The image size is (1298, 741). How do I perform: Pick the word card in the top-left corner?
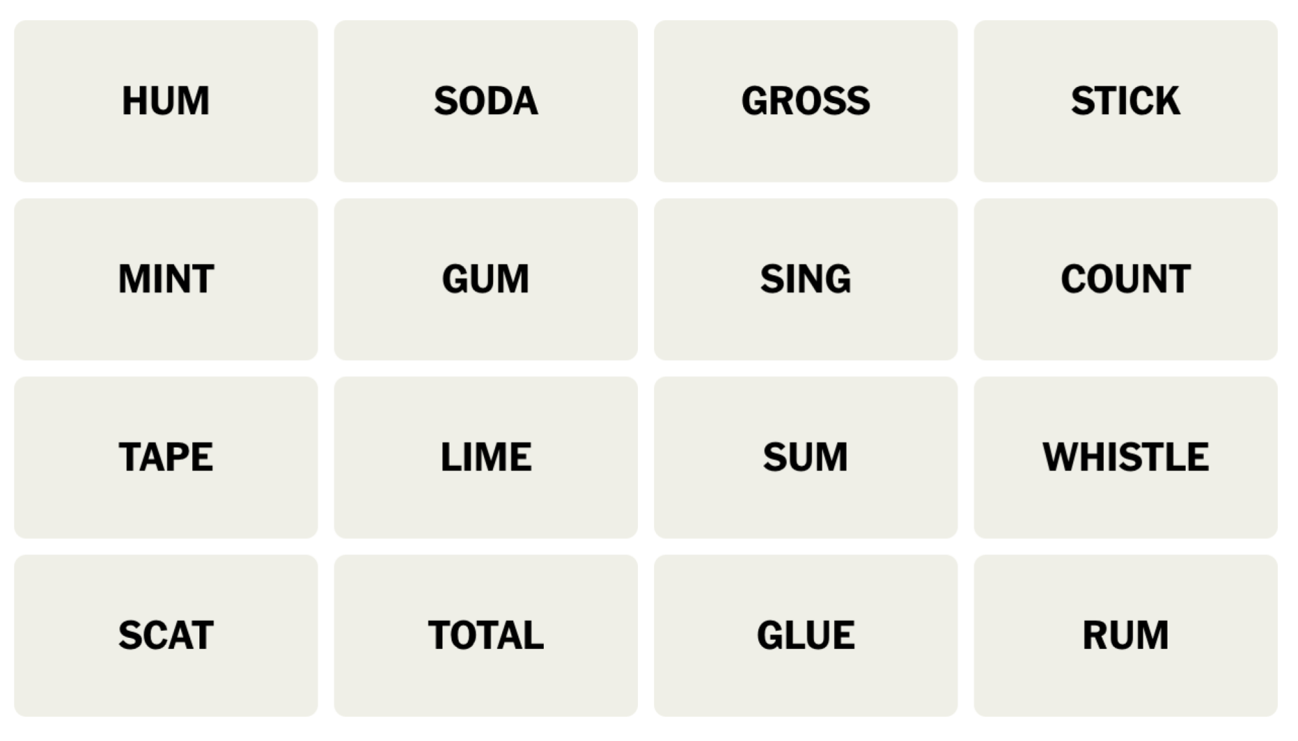(165, 101)
